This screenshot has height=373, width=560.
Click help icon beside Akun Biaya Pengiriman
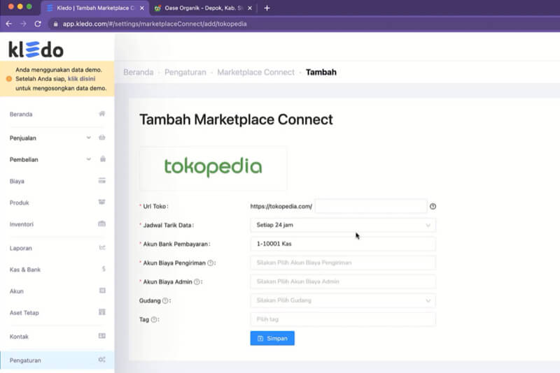[x=211, y=263]
